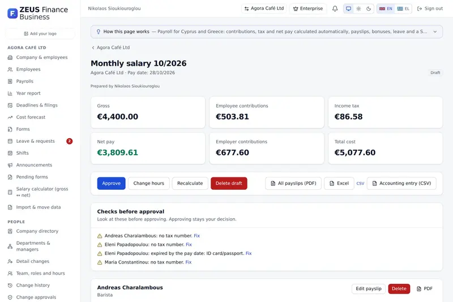Screen dimensions: 453x302
Task: Click Leave & requests badge 2
Action: pyautogui.click(x=69, y=141)
